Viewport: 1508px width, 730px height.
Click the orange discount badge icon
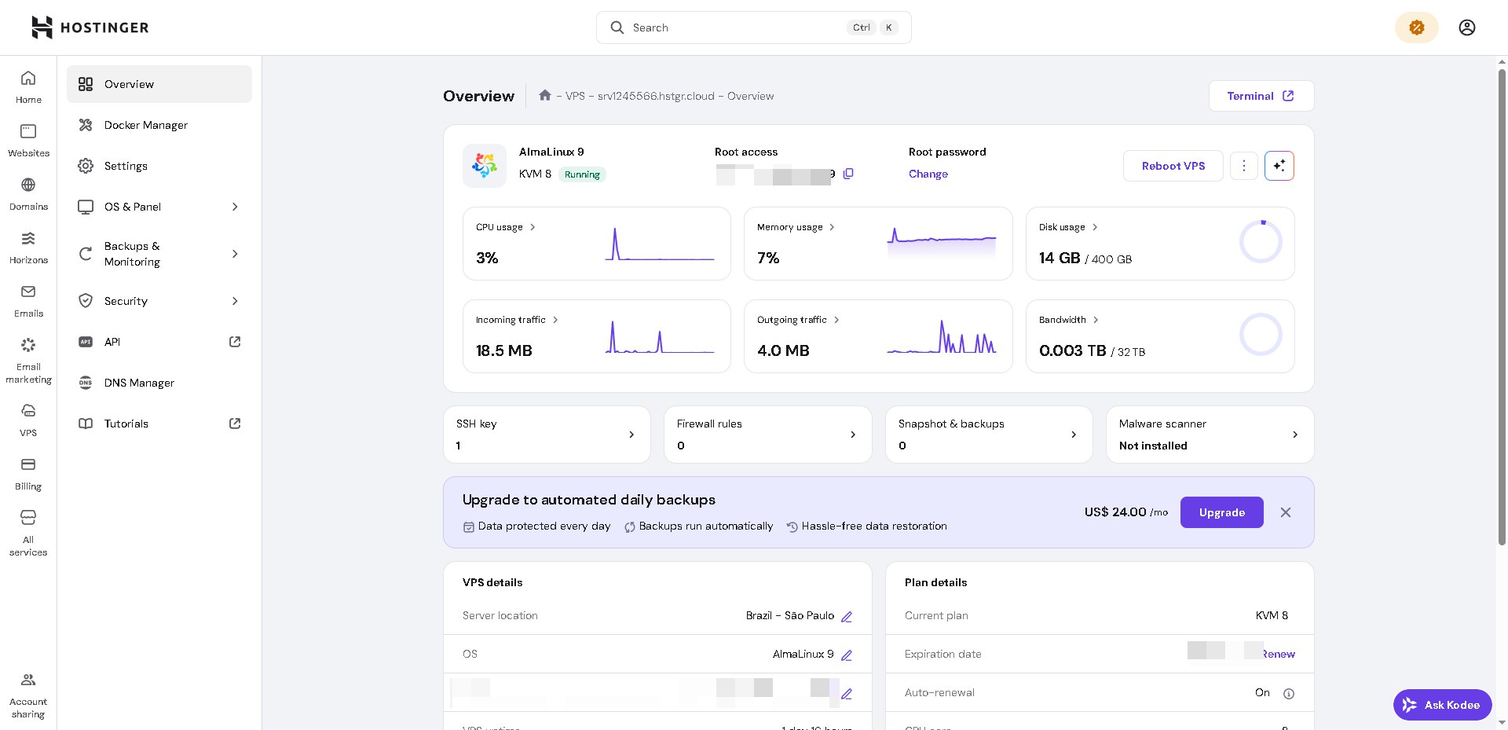[x=1416, y=28]
